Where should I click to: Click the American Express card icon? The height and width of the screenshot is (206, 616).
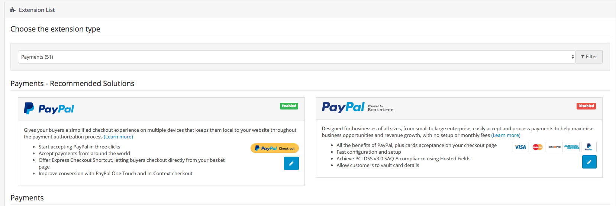(572, 147)
